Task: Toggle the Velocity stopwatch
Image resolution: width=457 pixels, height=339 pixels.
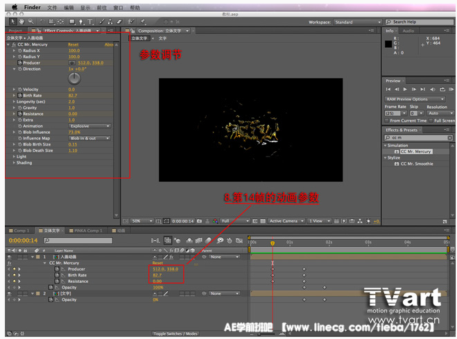Action: point(20,89)
